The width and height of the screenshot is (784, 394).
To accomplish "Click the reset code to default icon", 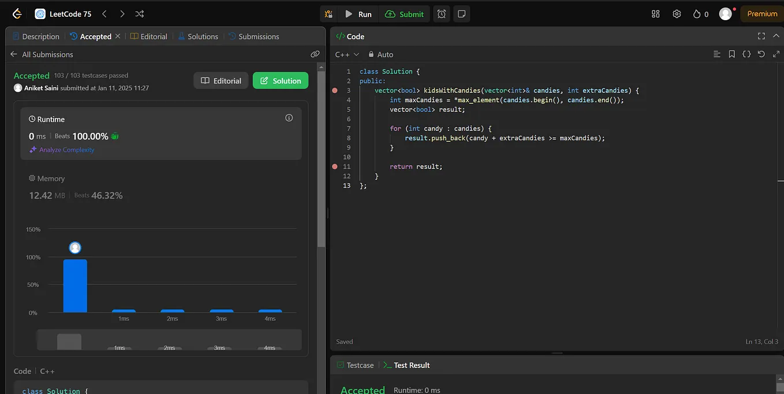I will 761,54.
